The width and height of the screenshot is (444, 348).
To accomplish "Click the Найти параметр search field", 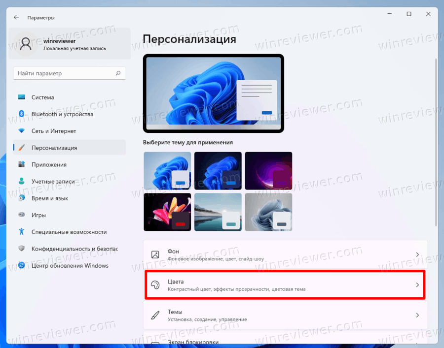I will (70, 73).
